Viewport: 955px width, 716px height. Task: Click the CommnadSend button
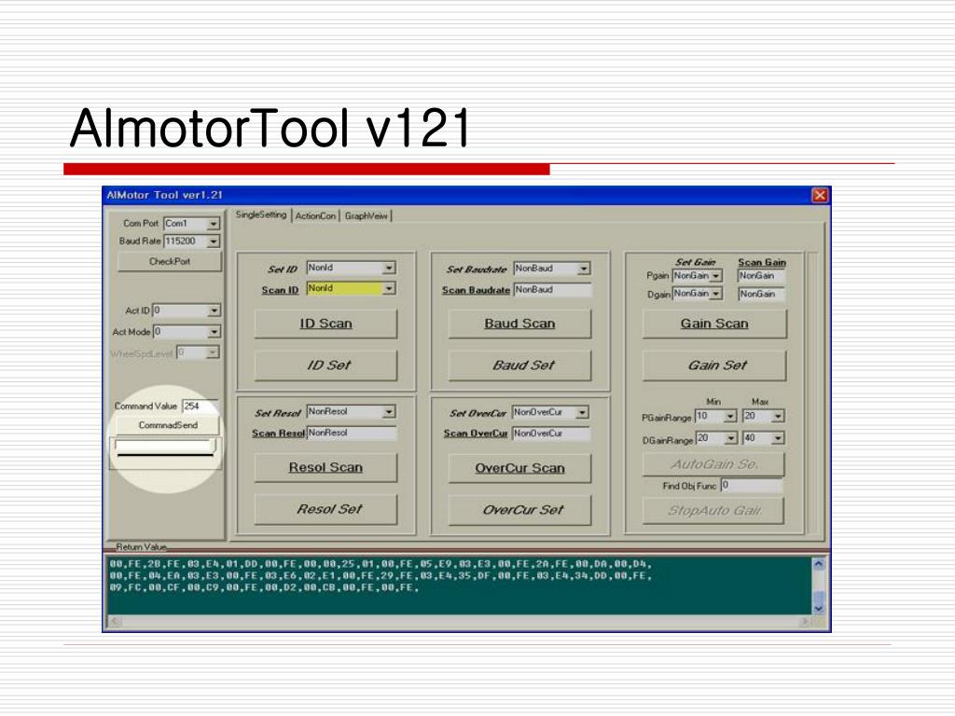click(168, 425)
